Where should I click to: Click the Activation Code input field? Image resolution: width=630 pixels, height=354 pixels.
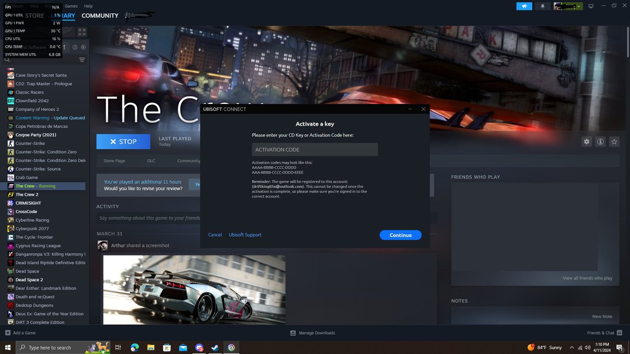314,149
